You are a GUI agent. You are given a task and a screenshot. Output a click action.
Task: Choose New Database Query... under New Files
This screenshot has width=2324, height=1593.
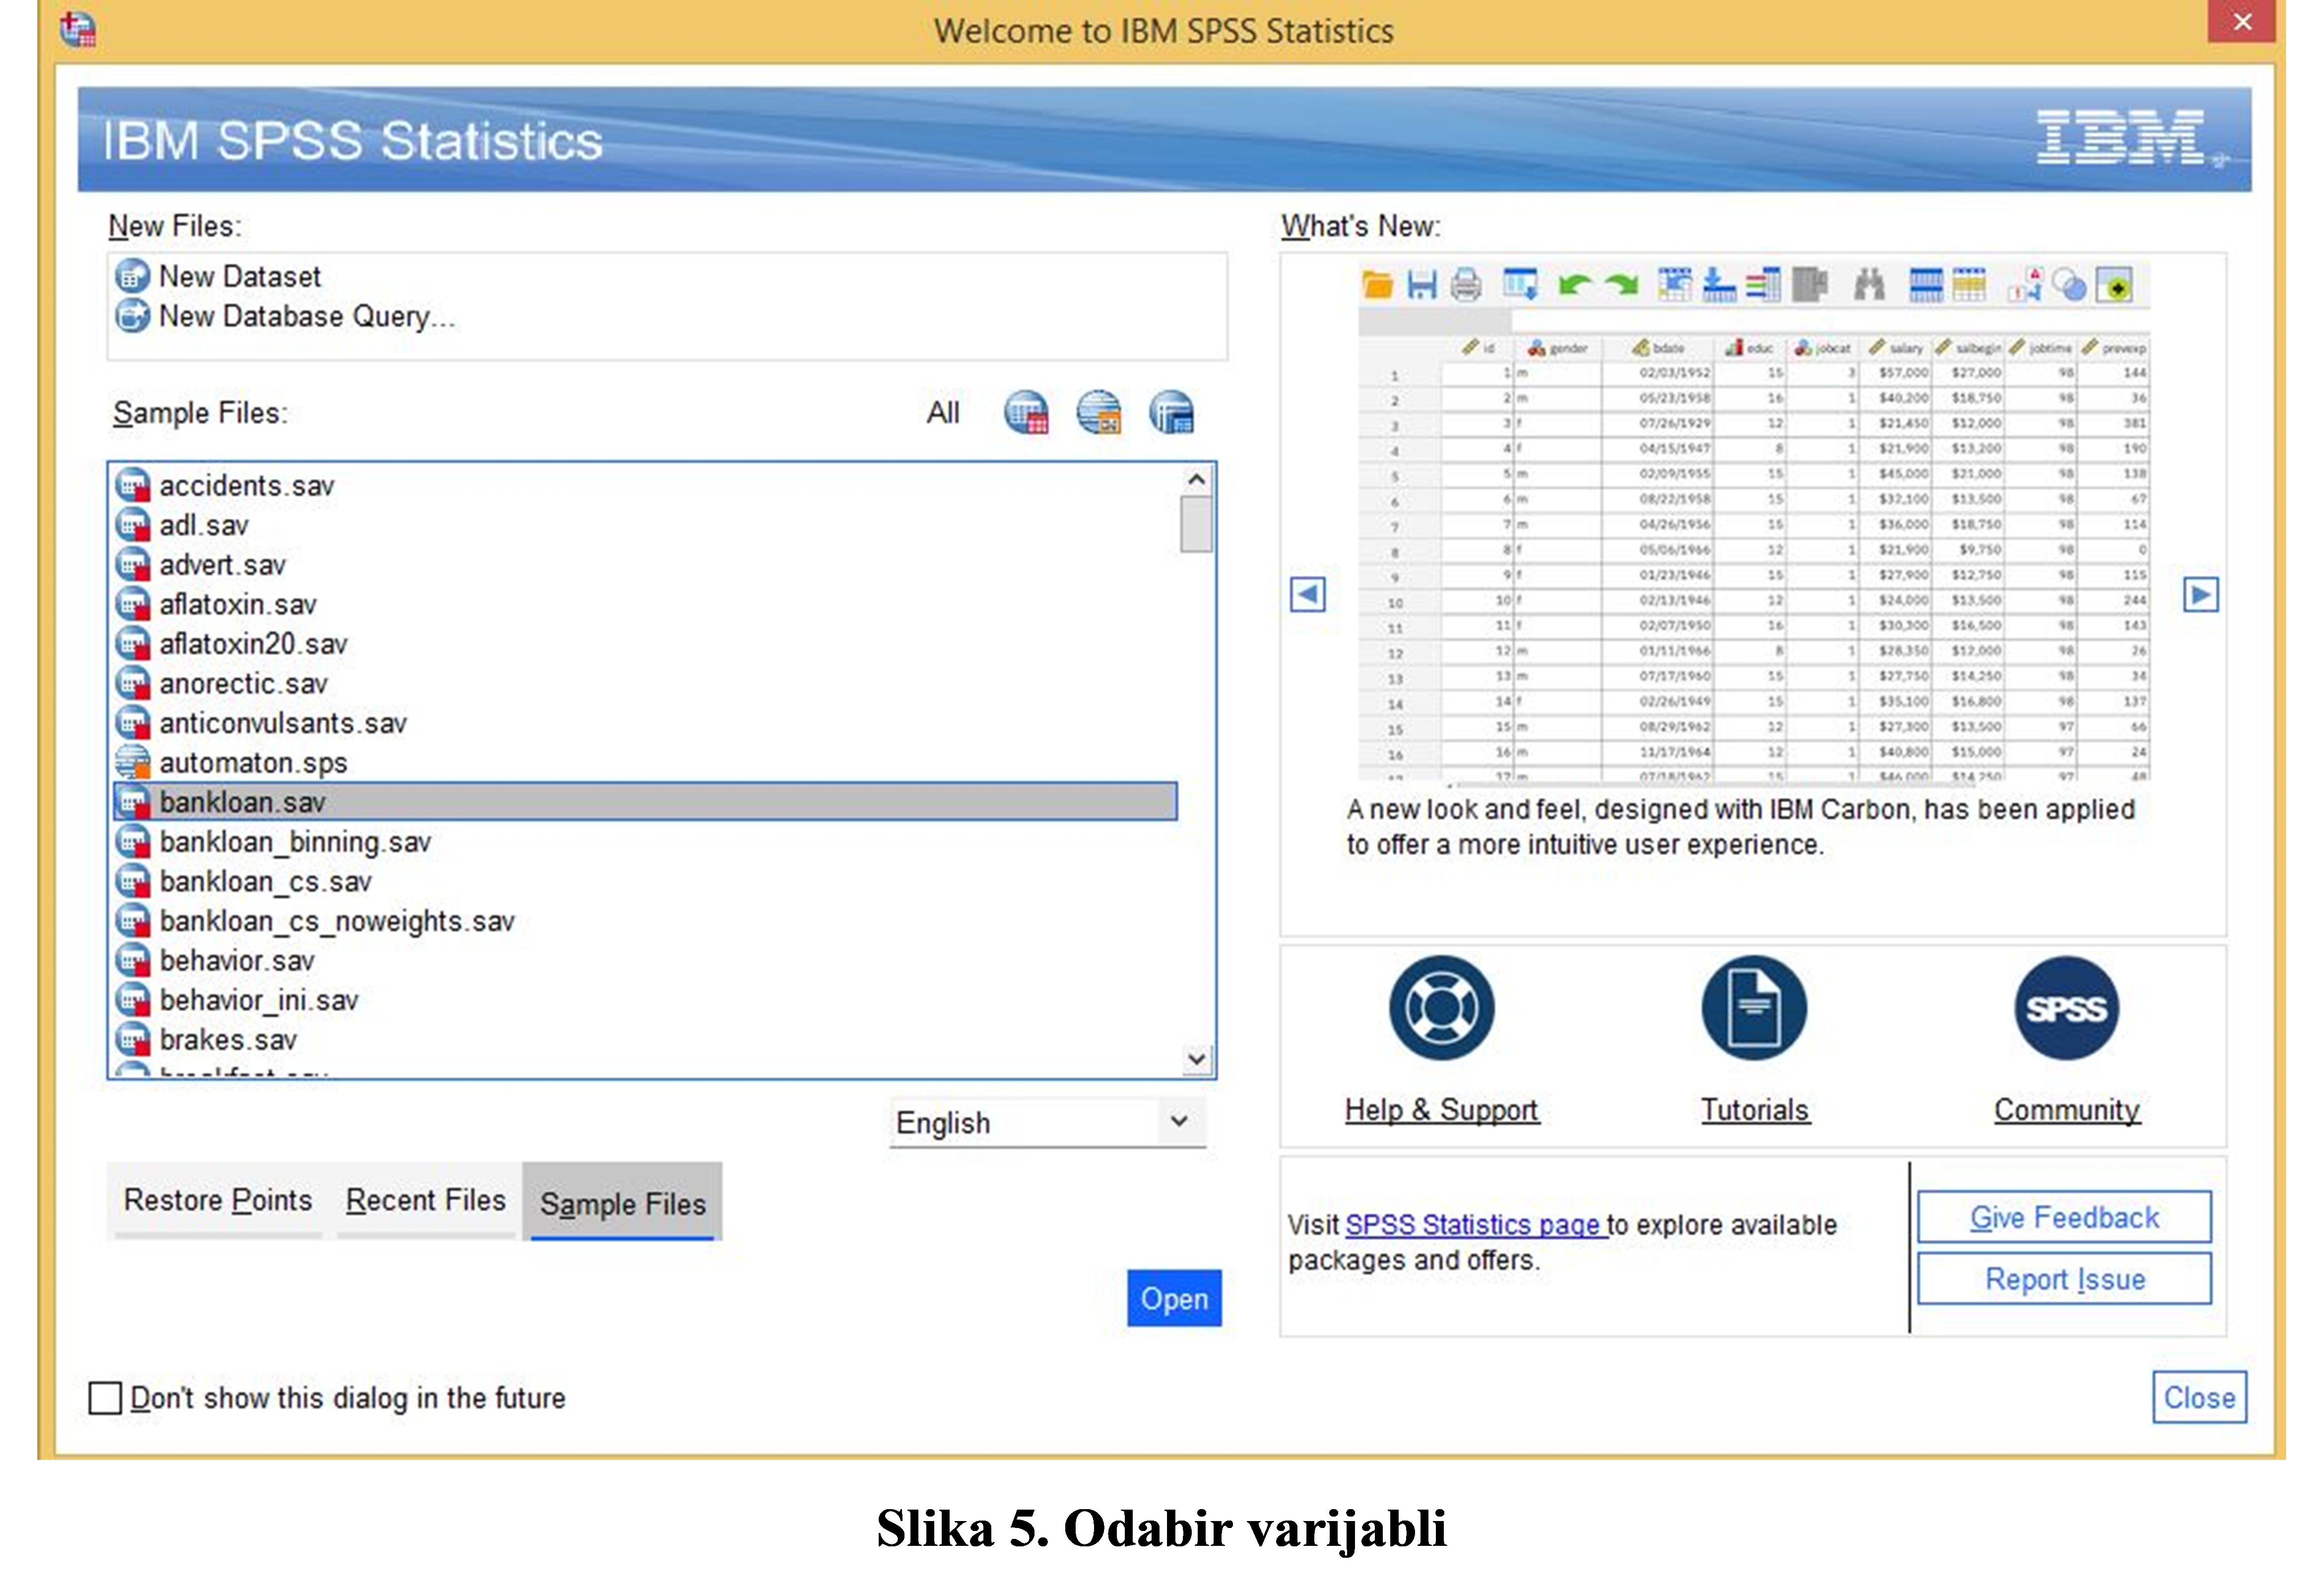tap(306, 316)
